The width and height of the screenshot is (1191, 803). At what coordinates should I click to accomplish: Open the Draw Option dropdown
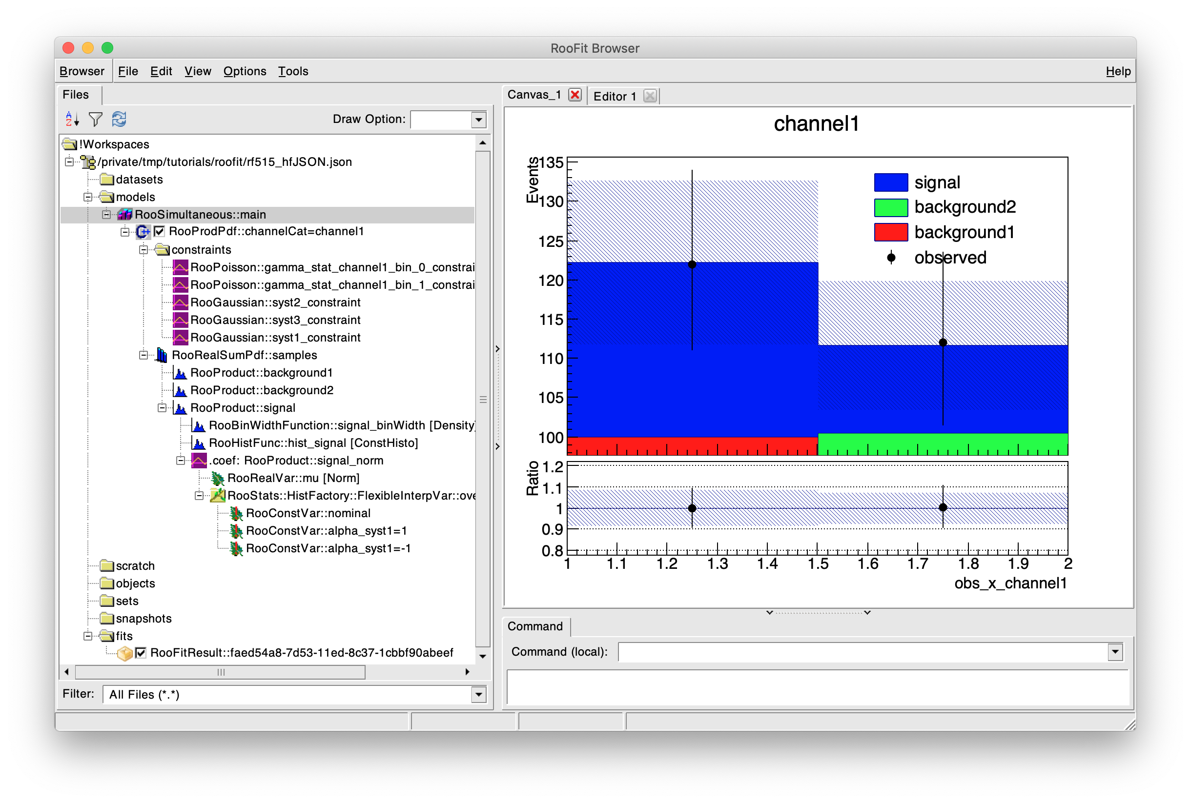[x=478, y=120]
